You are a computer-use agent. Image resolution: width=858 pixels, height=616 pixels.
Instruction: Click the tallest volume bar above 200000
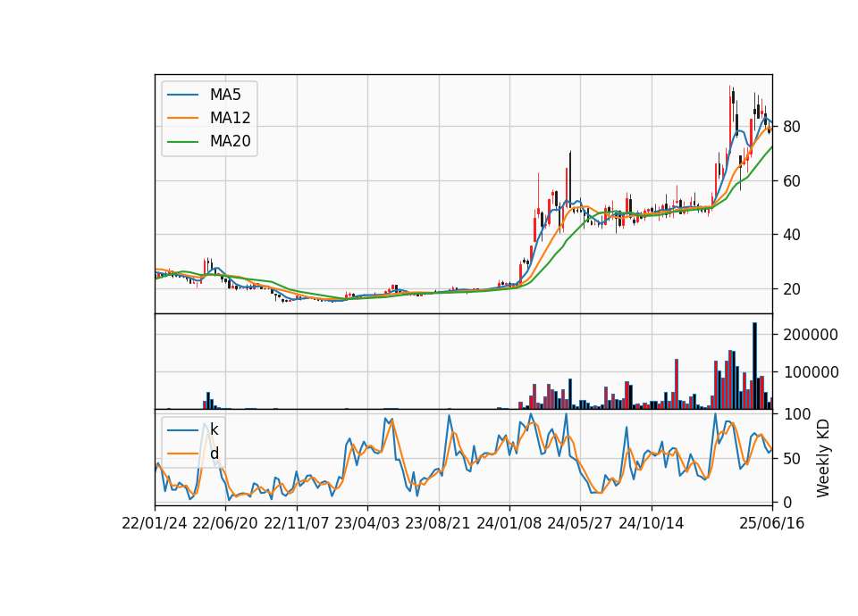(x=754, y=366)
